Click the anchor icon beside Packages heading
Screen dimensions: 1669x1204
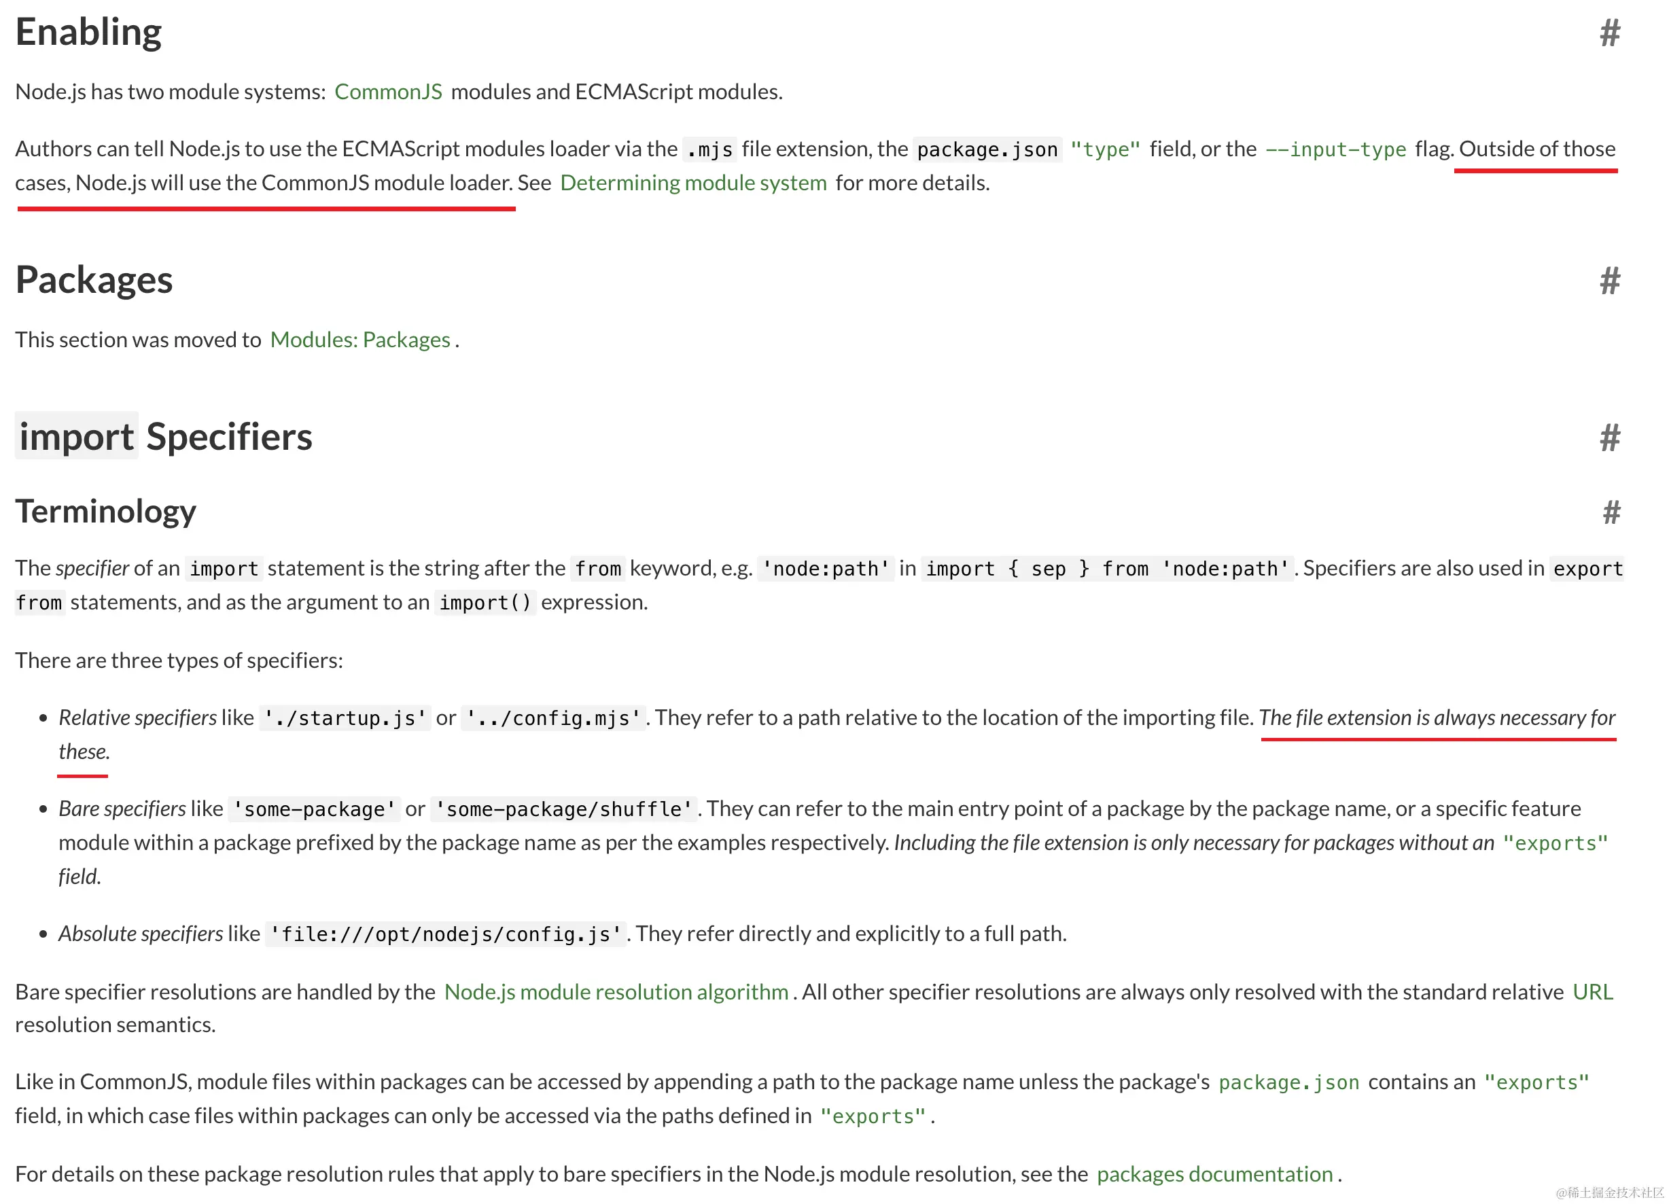(x=1609, y=281)
